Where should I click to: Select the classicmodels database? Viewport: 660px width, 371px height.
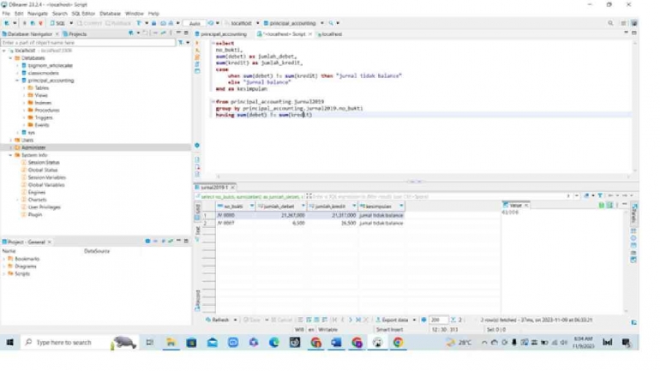(44, 73)
